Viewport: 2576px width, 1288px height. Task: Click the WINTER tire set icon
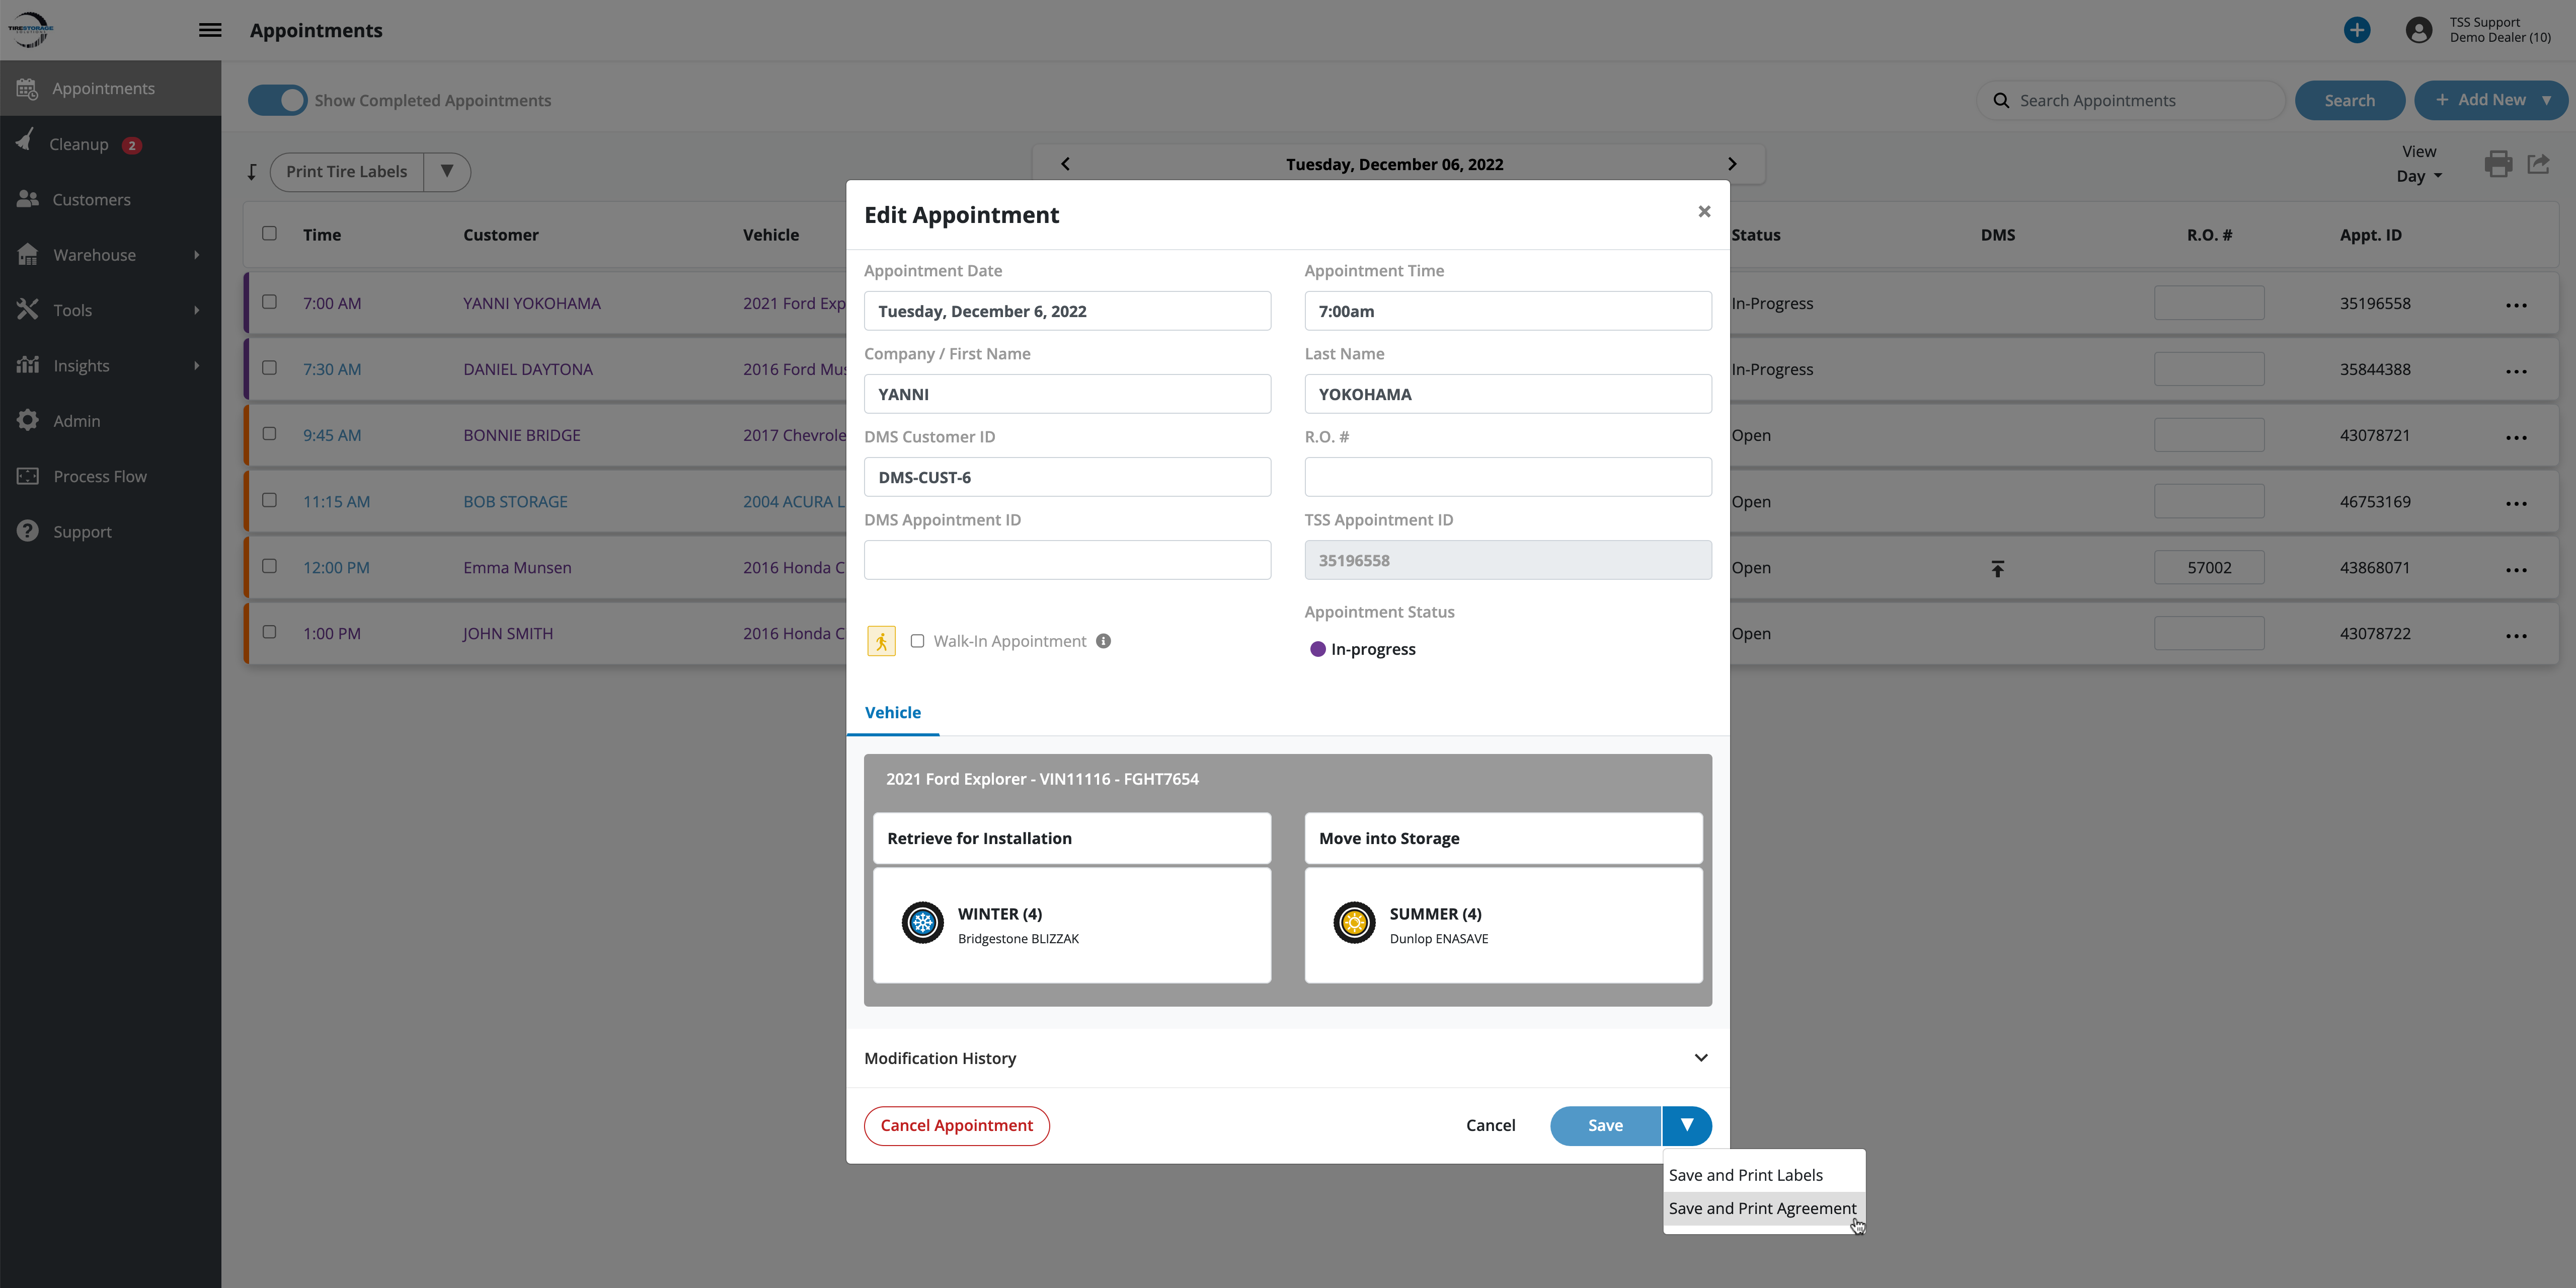coord(922,923)
